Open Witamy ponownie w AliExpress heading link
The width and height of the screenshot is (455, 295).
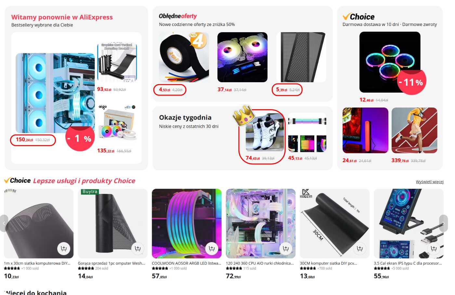[x=62, y=17]
